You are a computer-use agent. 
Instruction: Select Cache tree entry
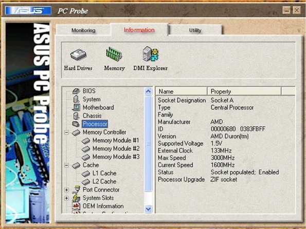91,165
